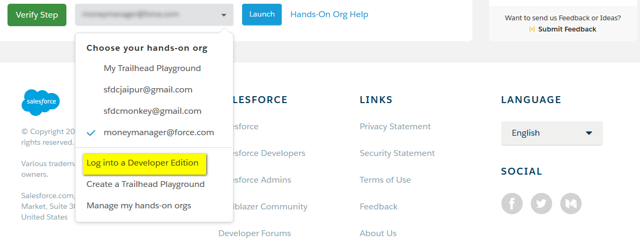Select My Trailhead Playground org
Screen dimensions: 640x250
click(x=152, y=68)
